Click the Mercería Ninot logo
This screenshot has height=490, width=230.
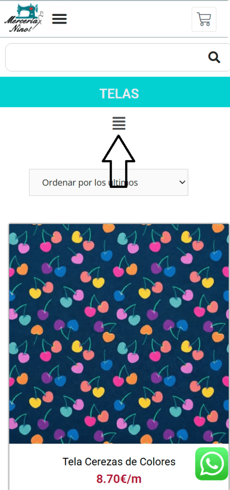[x=24, y=19]
